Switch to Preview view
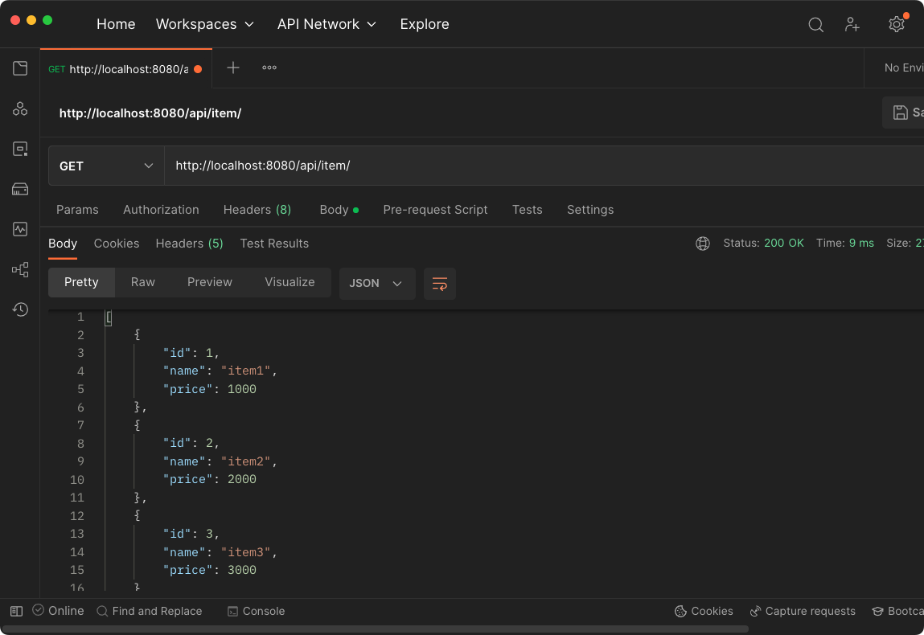This screenshot has height=635, width=924. pos(209,282)
